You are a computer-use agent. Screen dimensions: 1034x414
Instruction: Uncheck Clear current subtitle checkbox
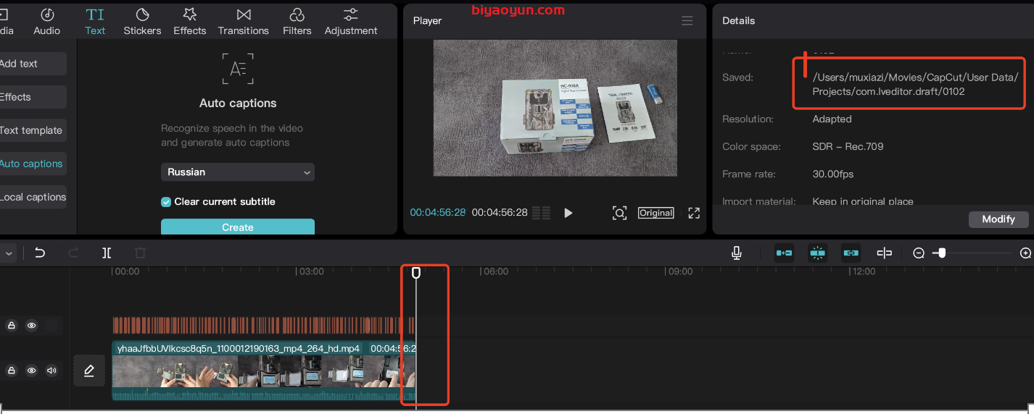tap(166, 202)
